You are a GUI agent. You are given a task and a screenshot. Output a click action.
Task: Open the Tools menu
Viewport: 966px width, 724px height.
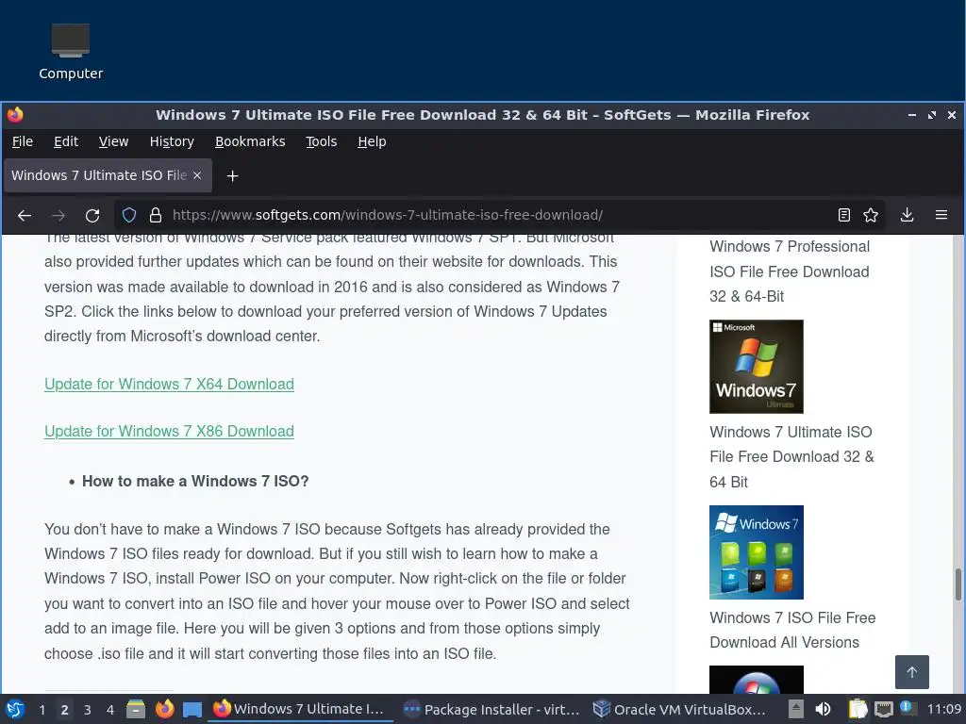pos(322,141)
